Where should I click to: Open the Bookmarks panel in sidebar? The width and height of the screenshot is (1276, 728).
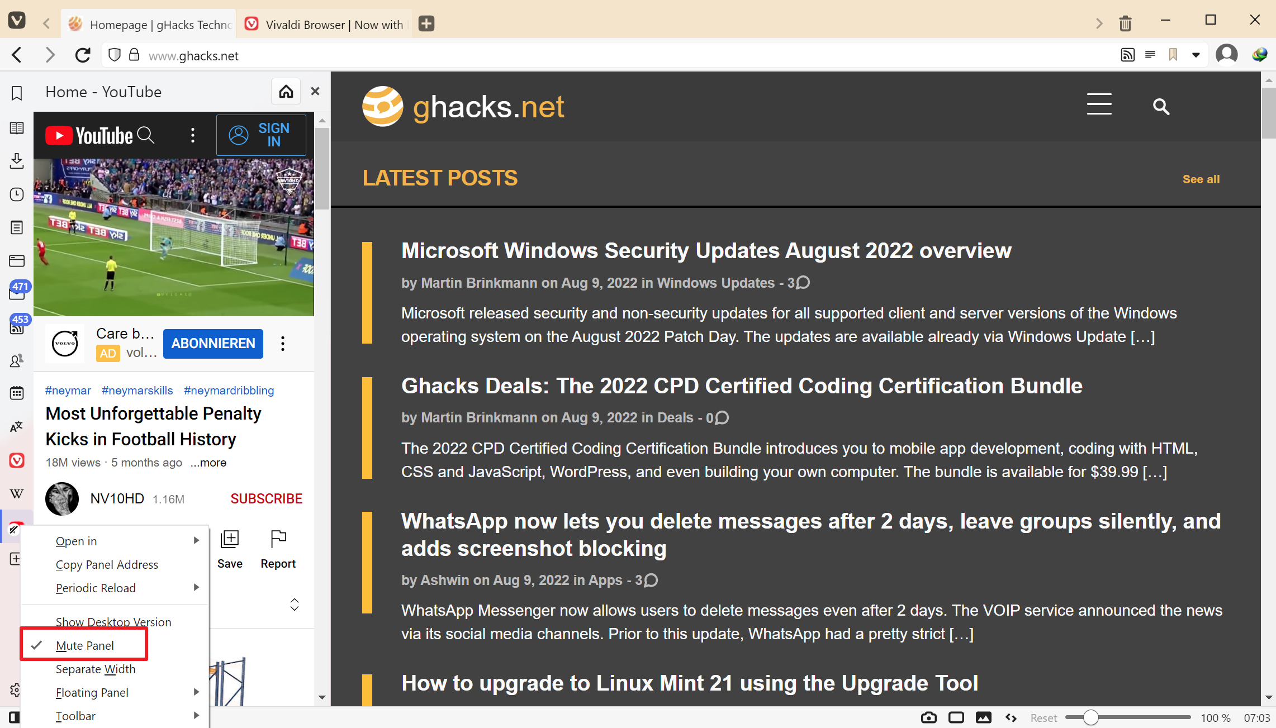coord(17,93)
